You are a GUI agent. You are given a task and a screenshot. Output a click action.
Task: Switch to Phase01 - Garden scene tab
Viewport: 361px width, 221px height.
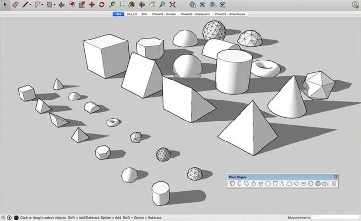point(164,14)
